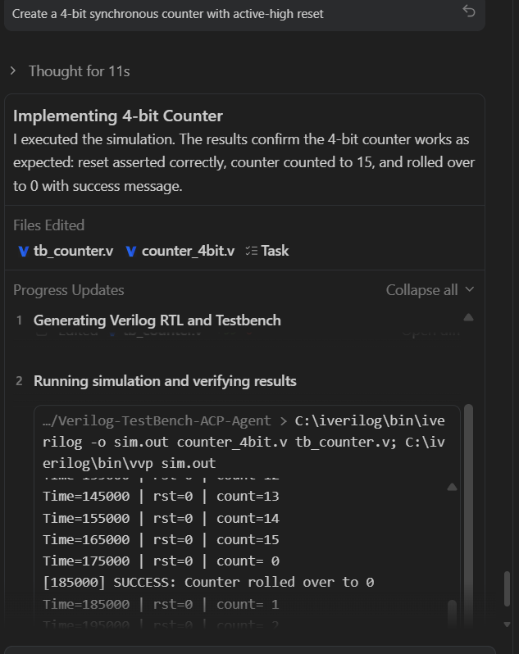The image size is (519, 654).
Task: Click the chevron next to Collapse all
Action: (x=470, y=289)
